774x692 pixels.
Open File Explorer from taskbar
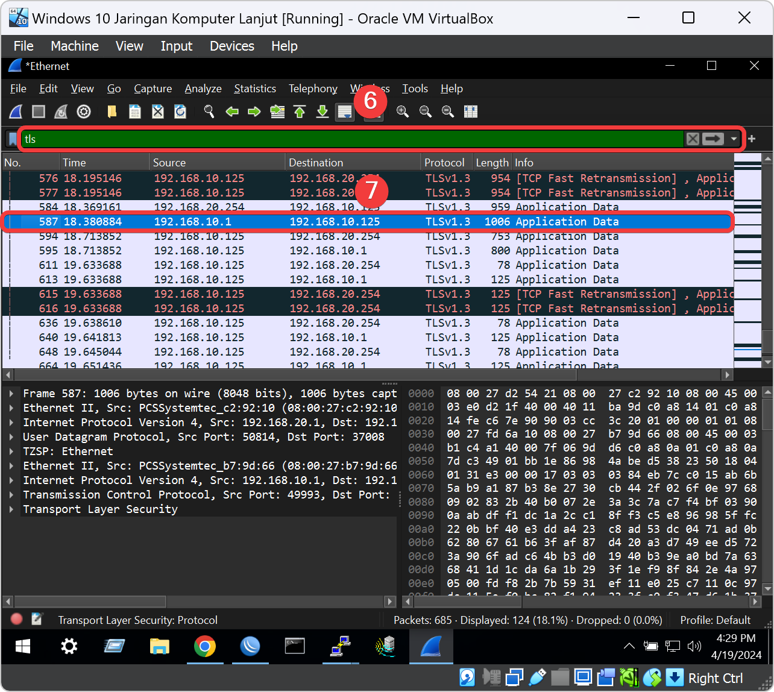[x=159, y=647]
